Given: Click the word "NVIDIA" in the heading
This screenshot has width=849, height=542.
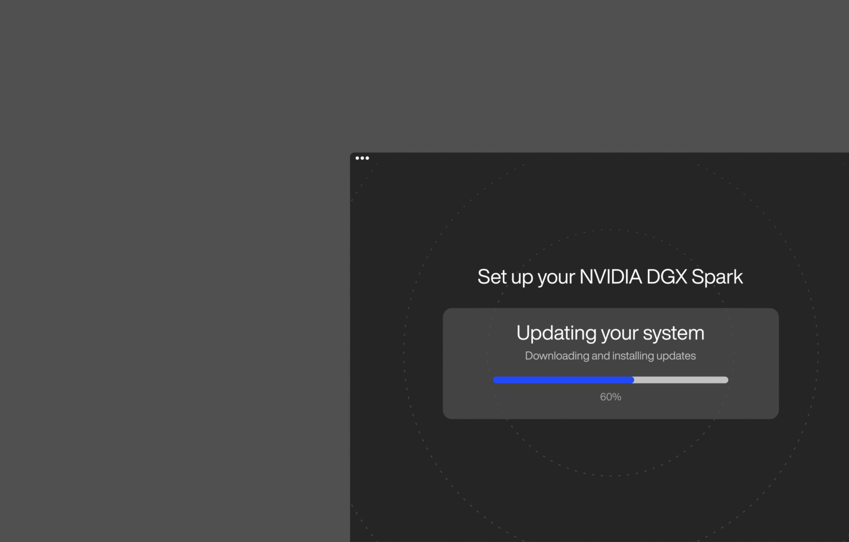Looking at the screenshot, I should click(x=610, y=277).
